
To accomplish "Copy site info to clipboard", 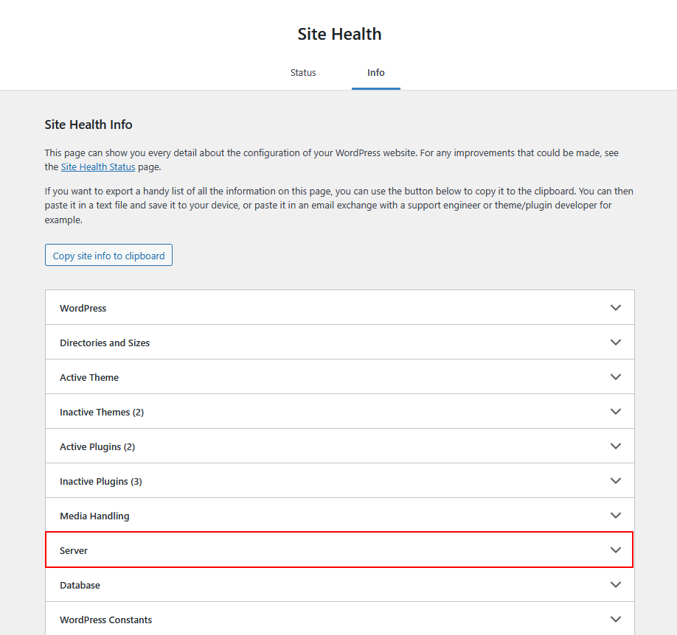I will [x=109, y=256].
